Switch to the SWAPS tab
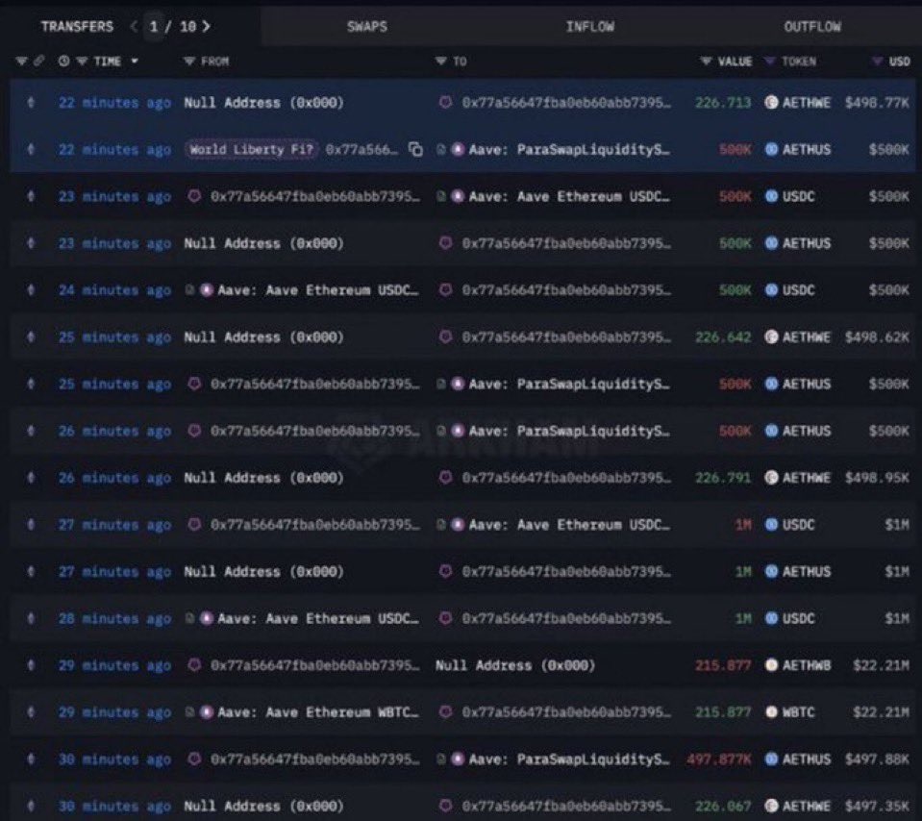Viewport: 922px width, 821px height. click(x=367, y=27)
